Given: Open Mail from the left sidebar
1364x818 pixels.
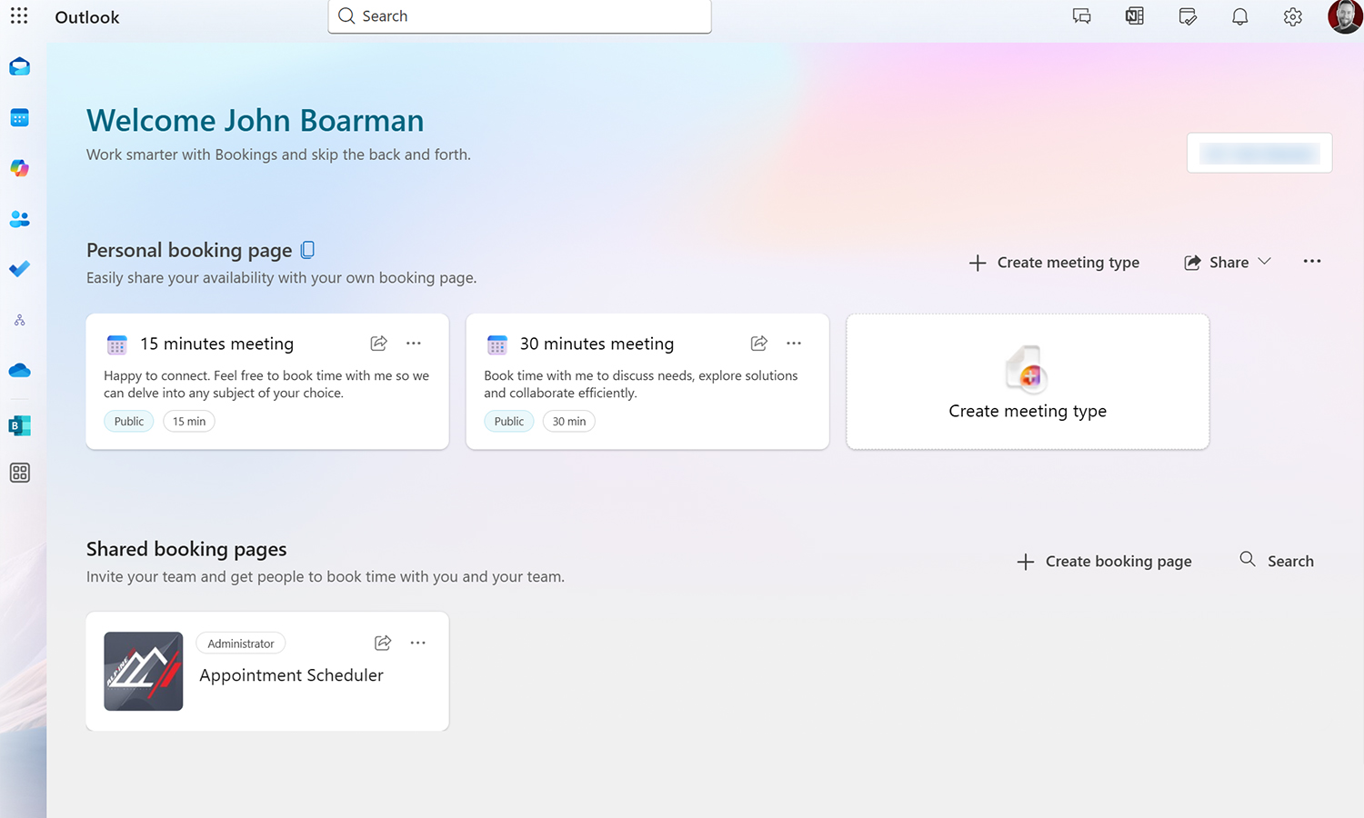Looking at the screenshot, I should (x=19, y=66).
